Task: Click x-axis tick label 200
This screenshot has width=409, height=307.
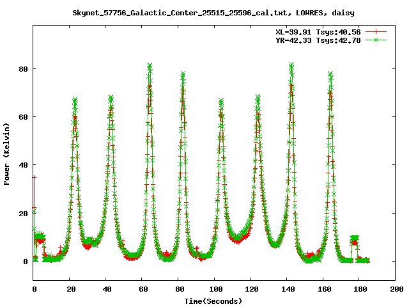Action: 397,289
